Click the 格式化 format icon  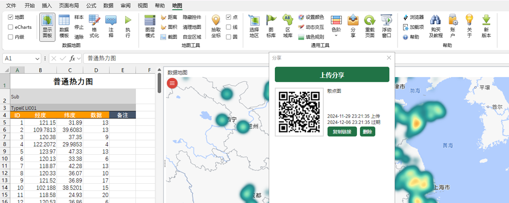tap(94, 26)
